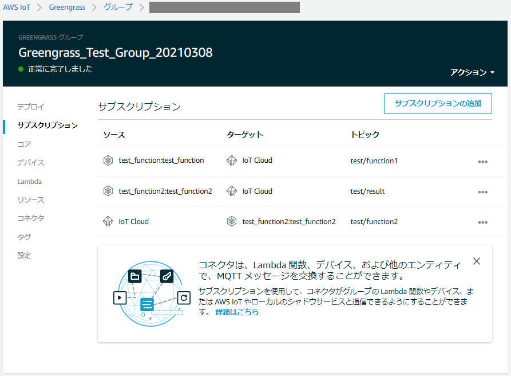The width and height of the screenshot is (511, 376).
Task: Click IoT Cloud target text in test/function1 row
Action: click(257, 160)
